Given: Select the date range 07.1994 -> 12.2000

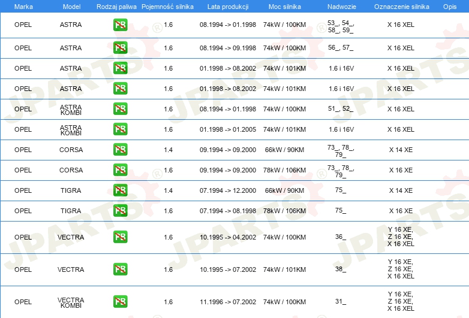Looking at the screenshot, I should (x=228, y=190).
